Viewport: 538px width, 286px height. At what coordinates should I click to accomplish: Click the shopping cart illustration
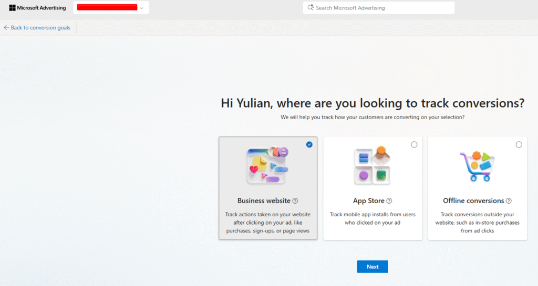pyautogui.click(x=478, y=165)
